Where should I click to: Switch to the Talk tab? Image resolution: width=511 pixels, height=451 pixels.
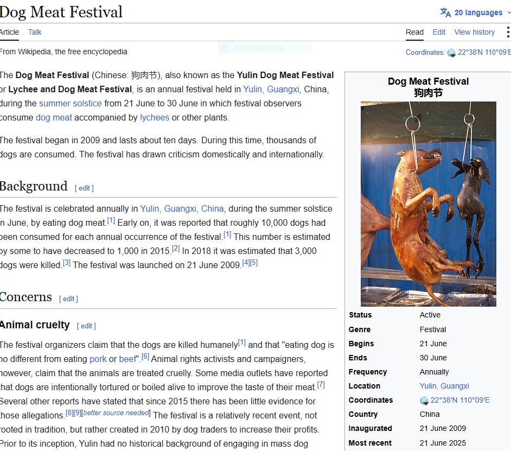pyautogui.click(x=35, y=32)
